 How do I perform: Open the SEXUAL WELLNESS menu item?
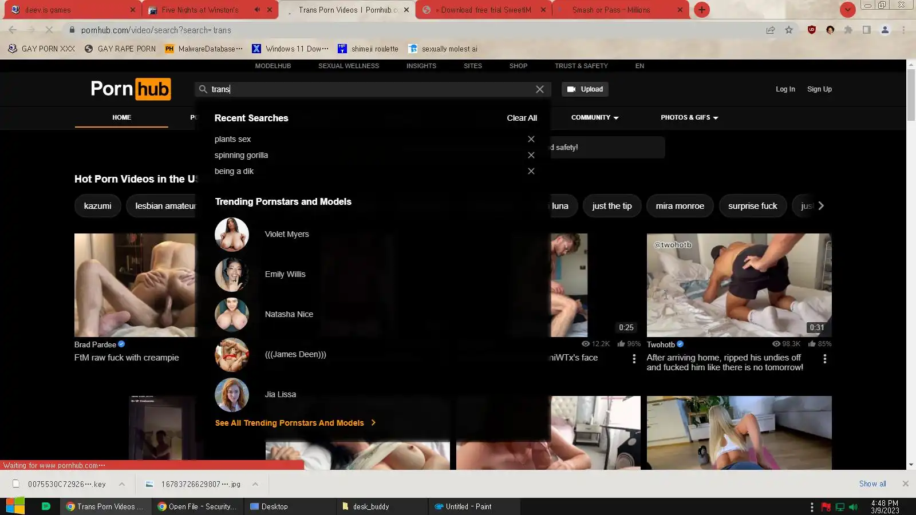[349, 66]
